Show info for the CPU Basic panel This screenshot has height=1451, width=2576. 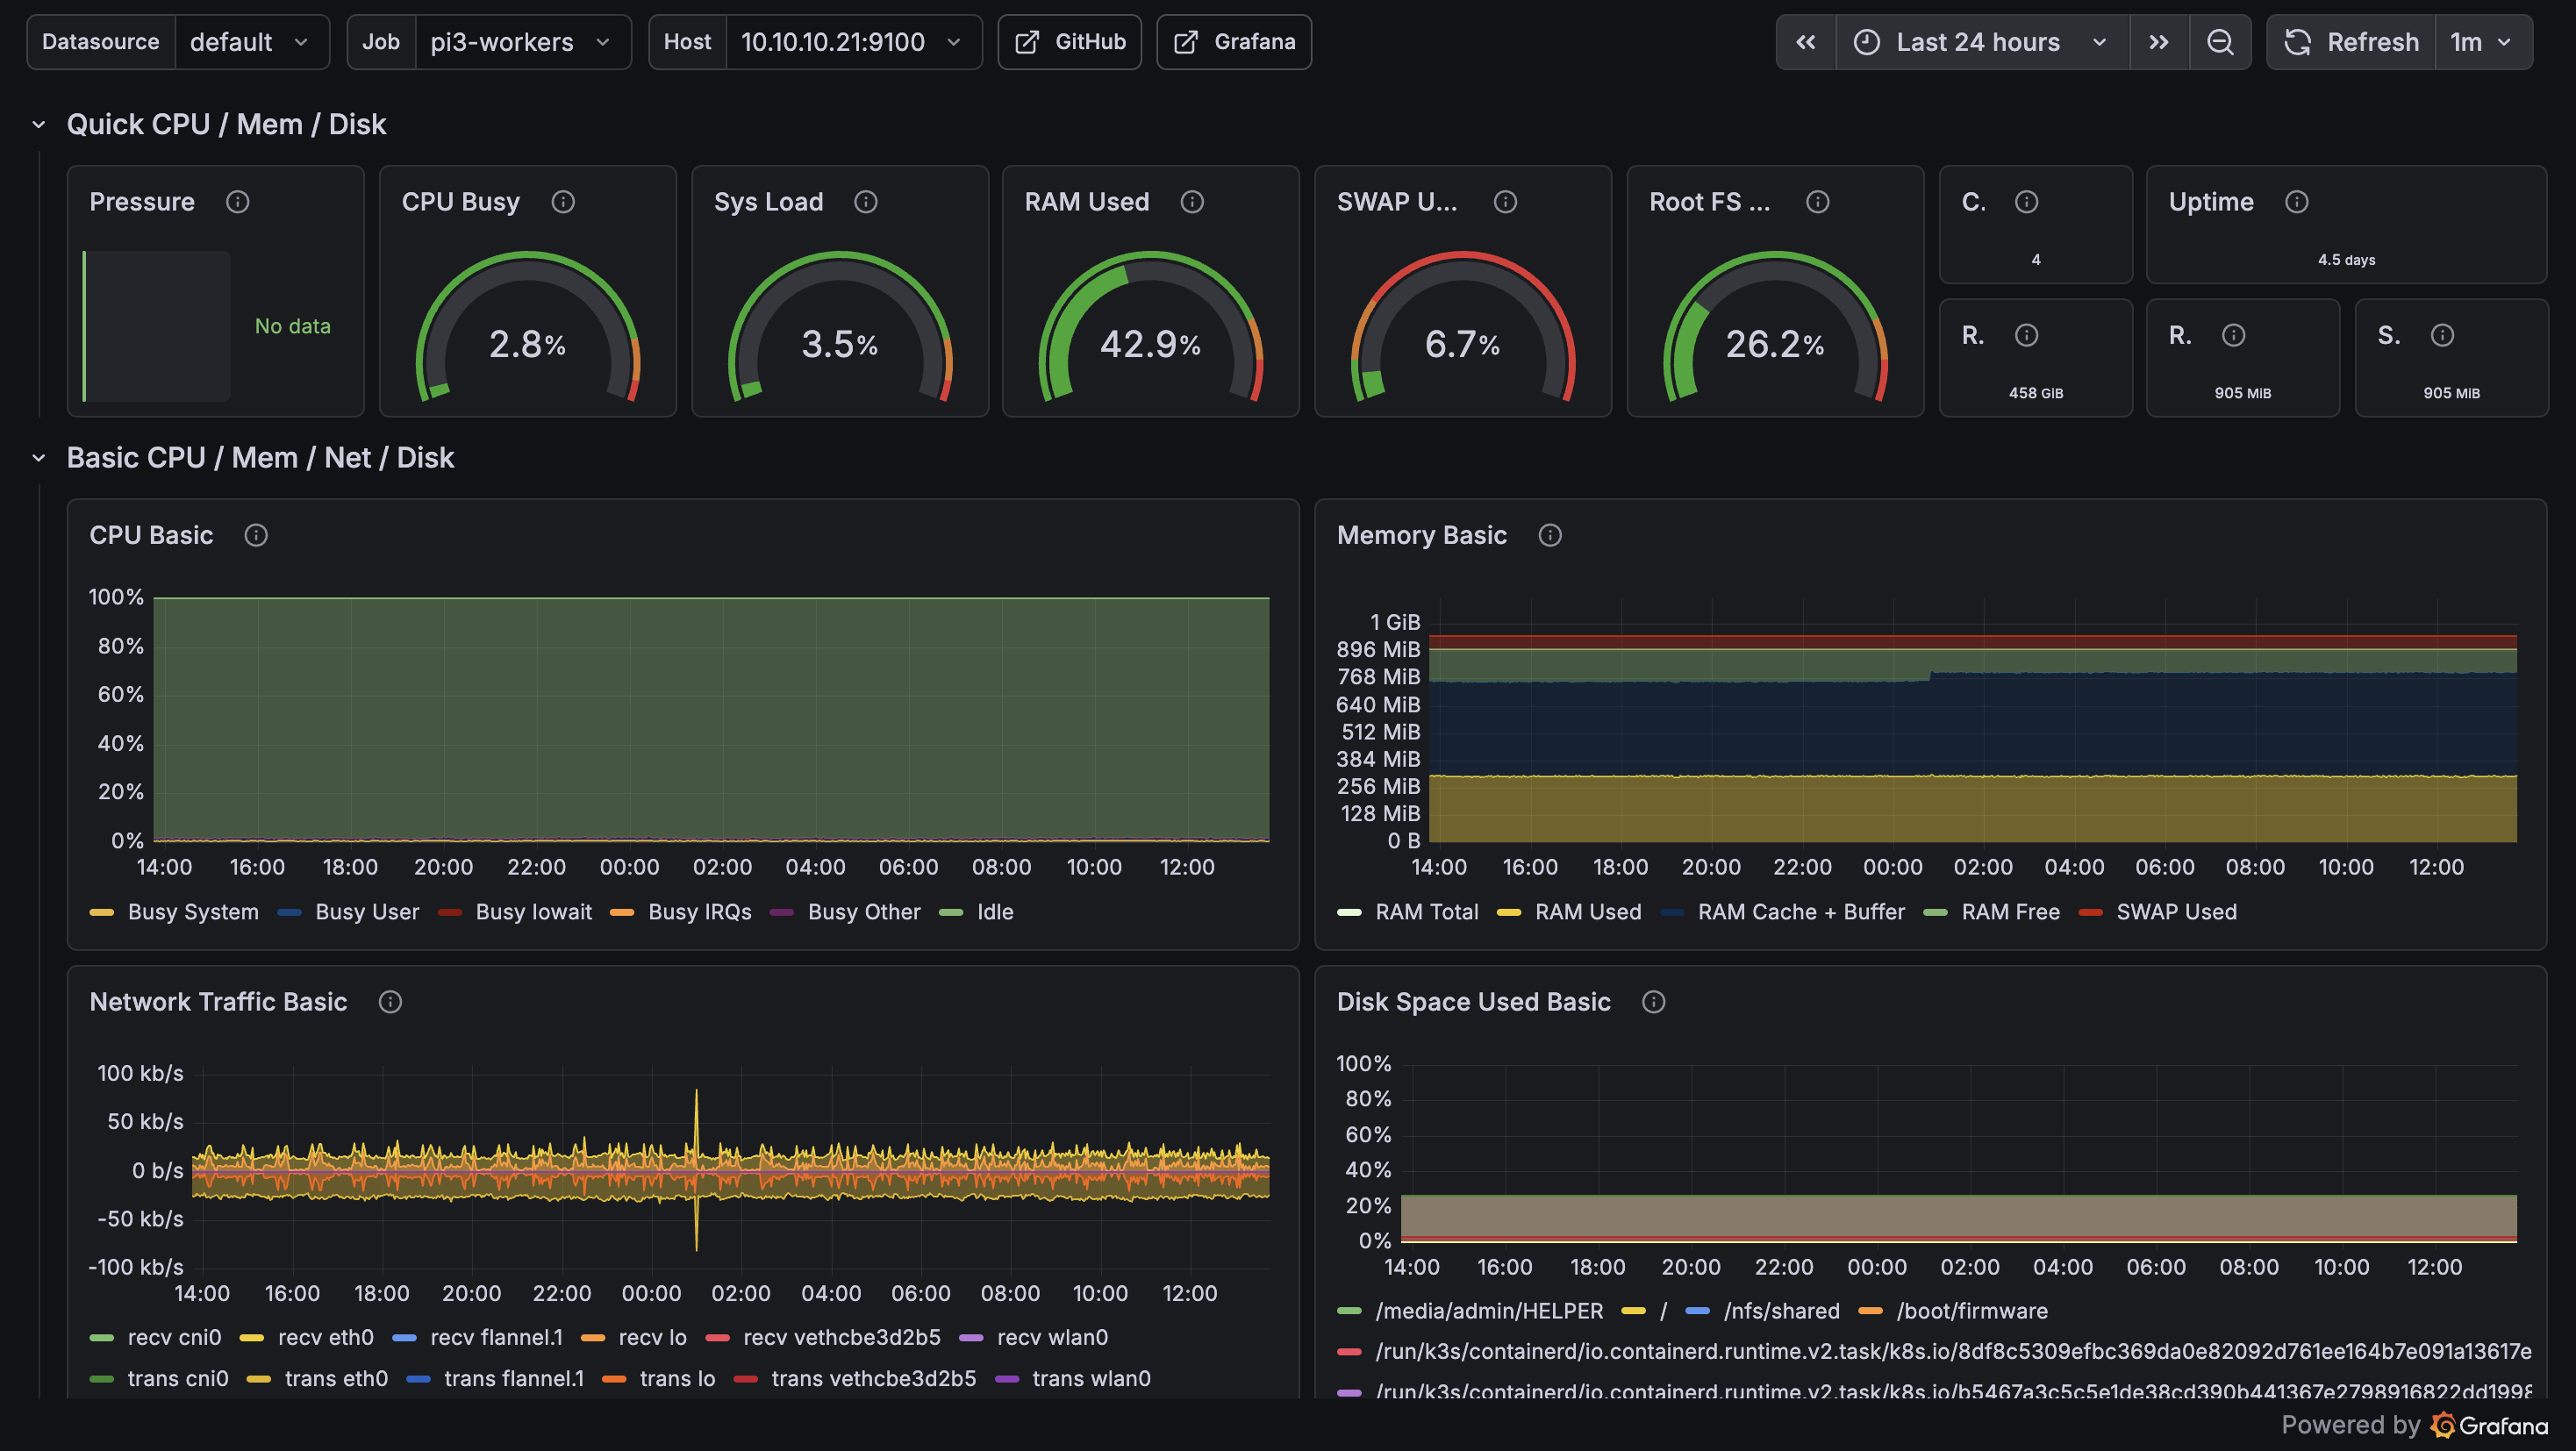point(256,536)
